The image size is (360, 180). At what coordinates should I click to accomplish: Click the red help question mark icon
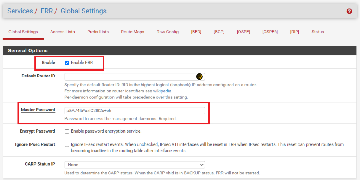pos(349,11)
